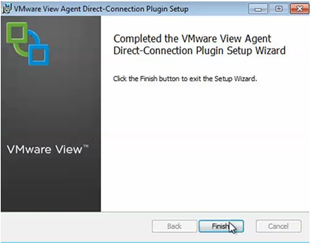Click the 'Completed the VMware View Agent' heading
The image size is (315, 243).
coord(192,38)
